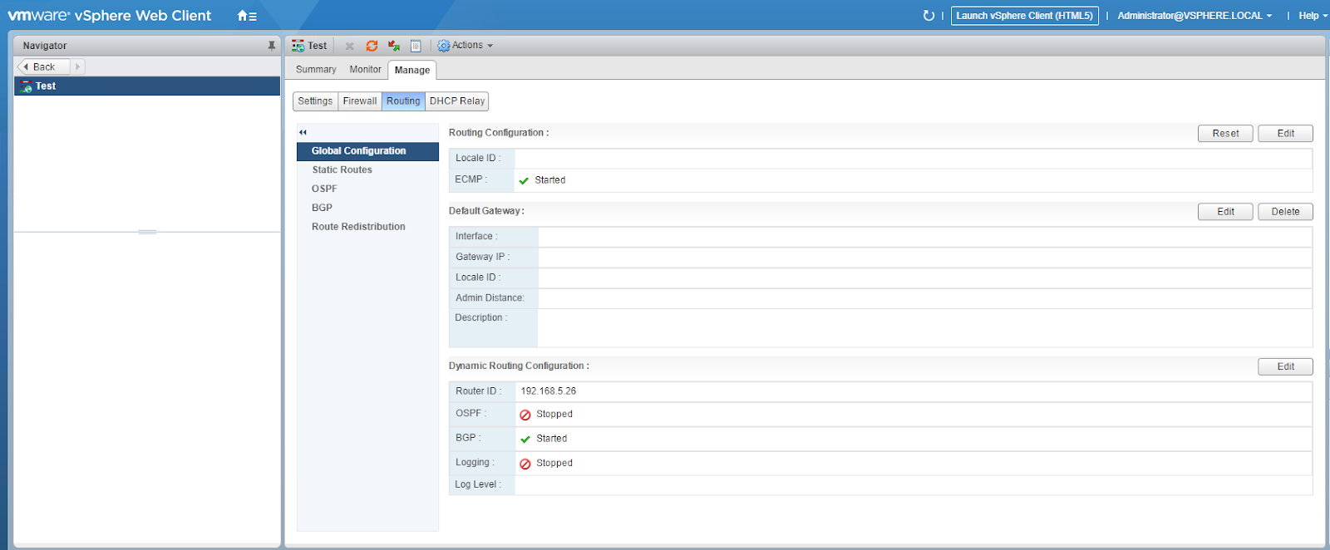Launch the vSphere Client (HTML5)
The width and height of the screenshot is (1330, 550).
pyautogui.click(x=1024, y=16)
